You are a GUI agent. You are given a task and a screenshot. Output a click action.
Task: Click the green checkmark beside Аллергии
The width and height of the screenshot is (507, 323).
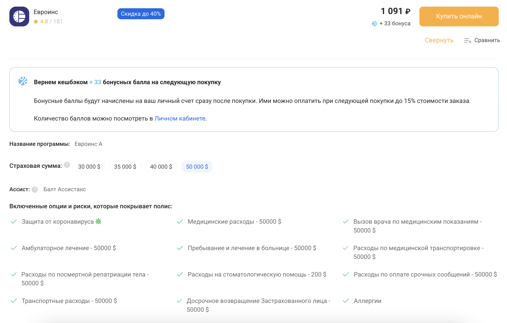point(346,301)
